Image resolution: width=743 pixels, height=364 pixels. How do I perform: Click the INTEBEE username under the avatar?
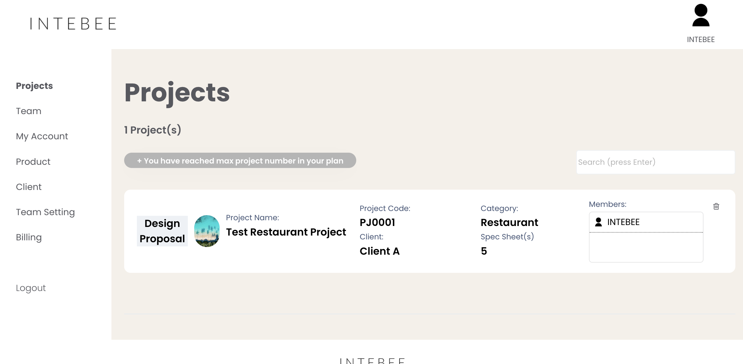(701, 40)
